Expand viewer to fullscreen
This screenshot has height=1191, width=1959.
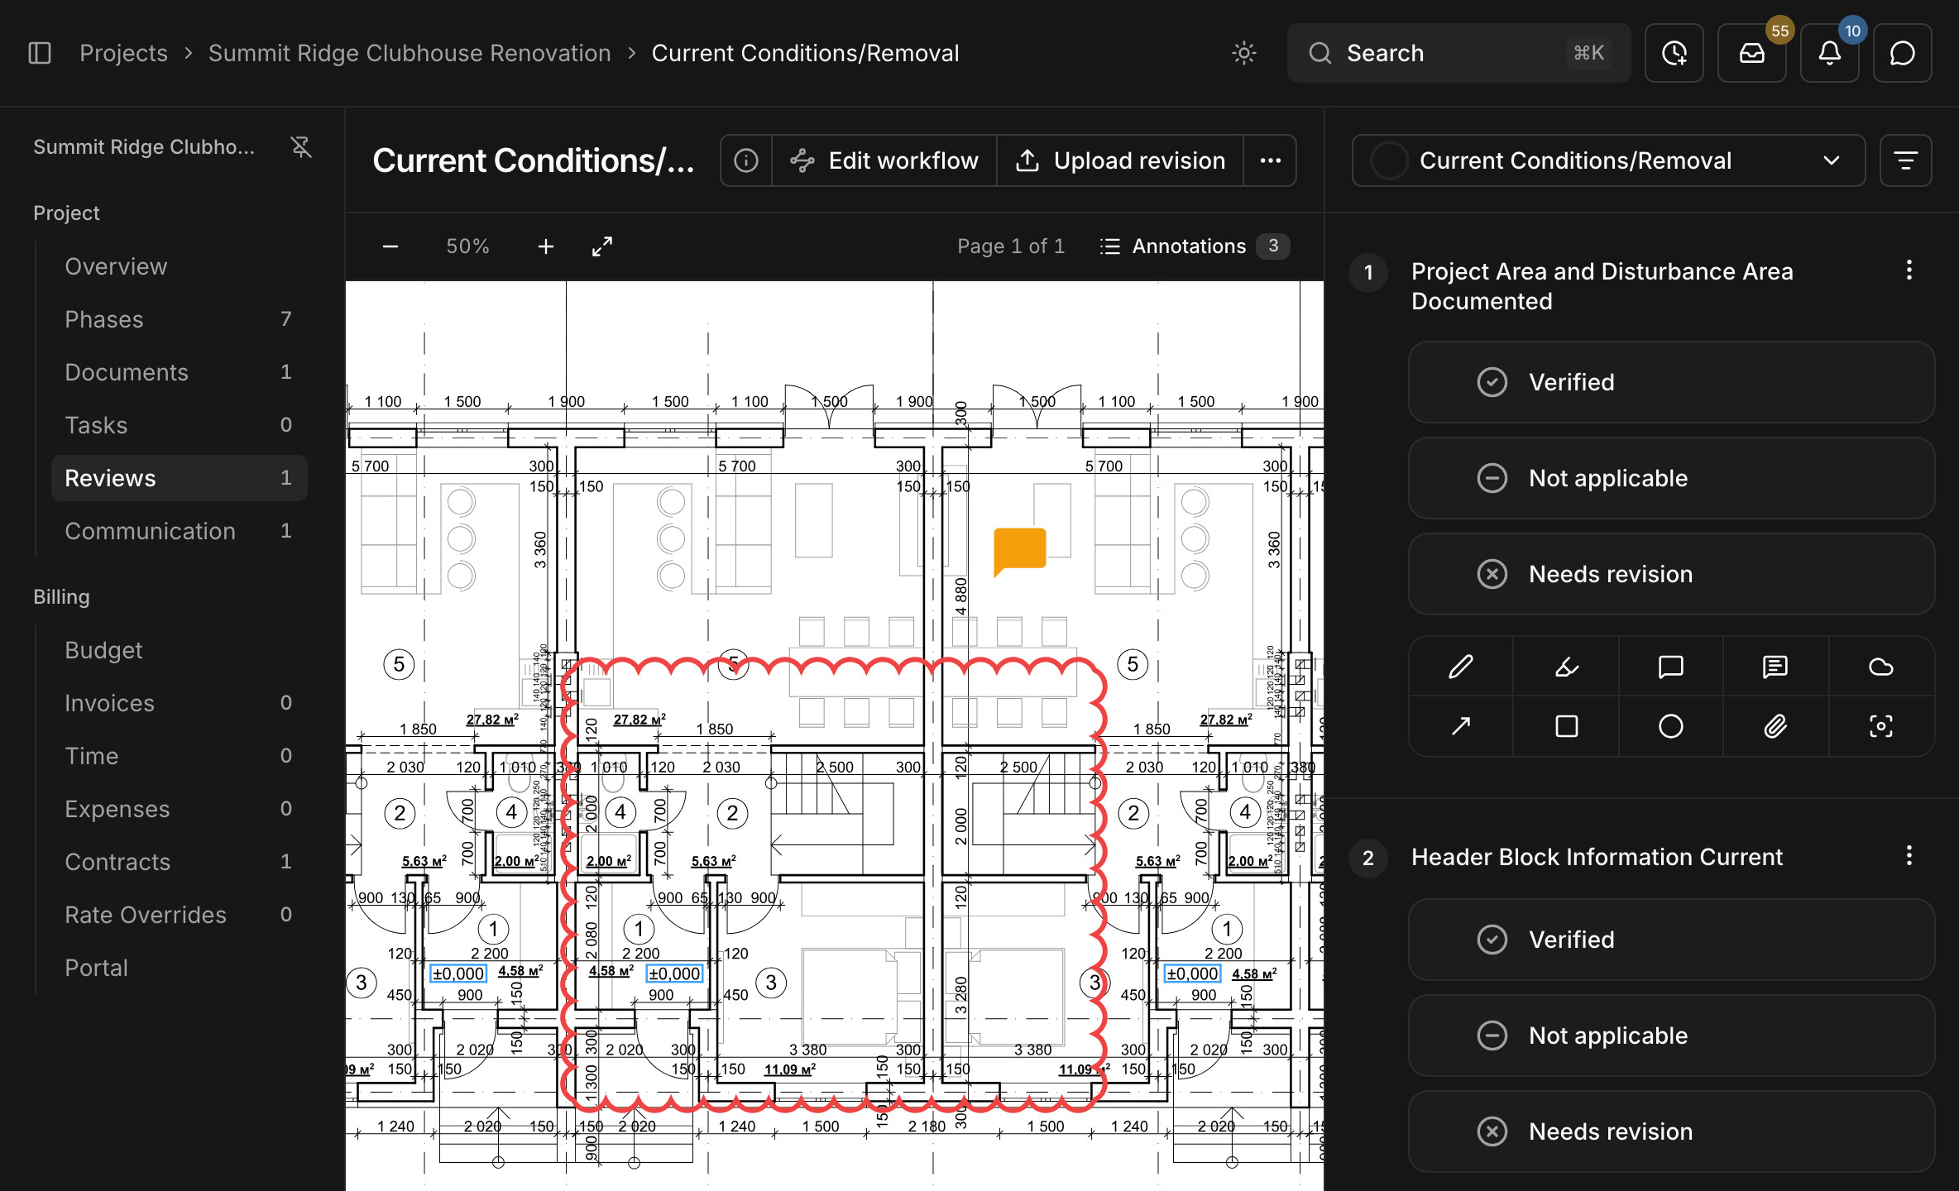(x=602, y=246)
